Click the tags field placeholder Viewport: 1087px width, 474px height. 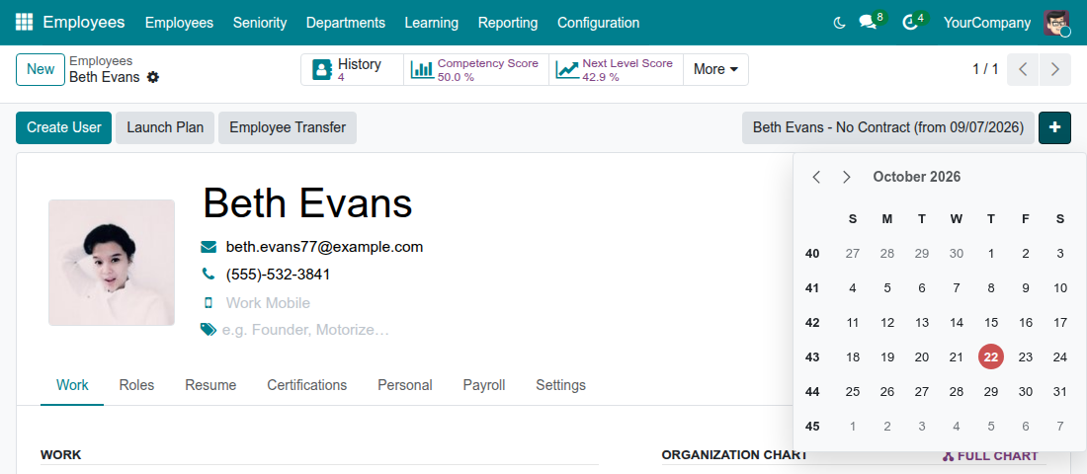point(305,330)
